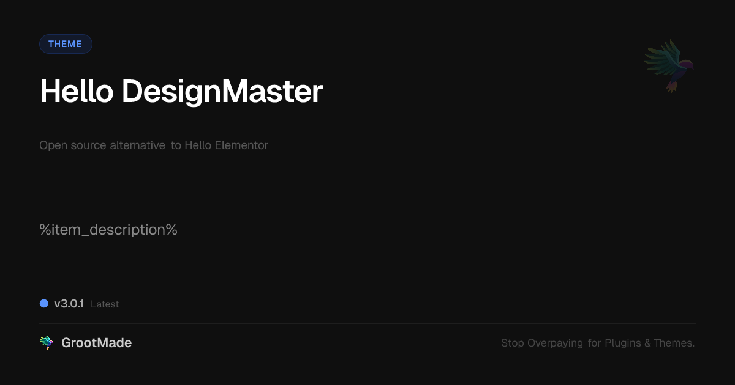The height and width of the screenshot is (385, 735).
Task: Click the word Themes in the footer tagline
Action: tap(674, 343)
